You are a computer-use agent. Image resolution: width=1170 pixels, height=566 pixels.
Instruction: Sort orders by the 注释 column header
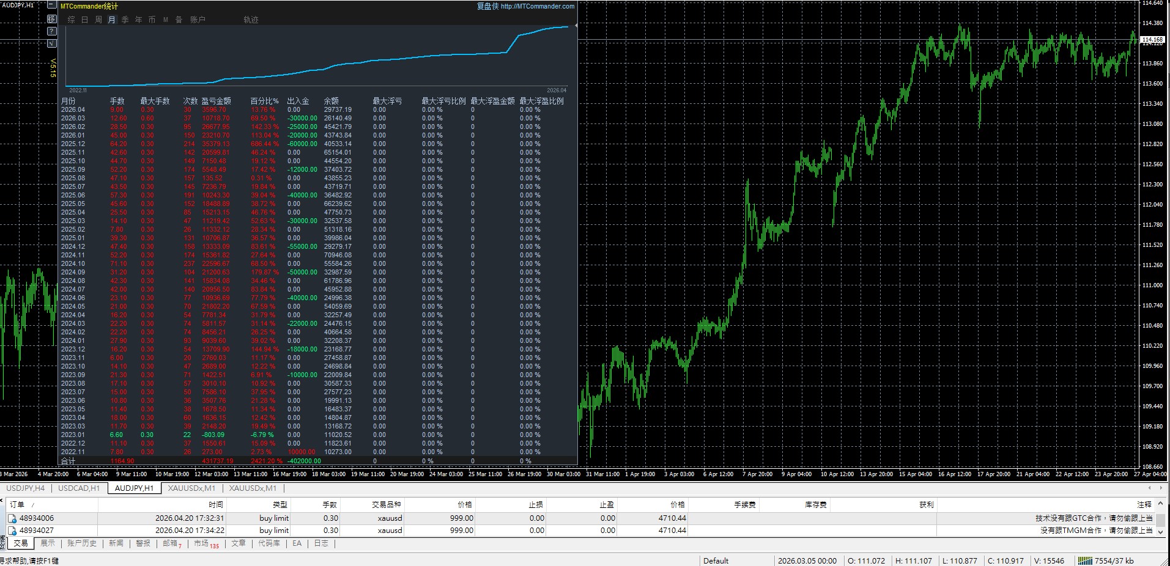[x=1045, y=505]
